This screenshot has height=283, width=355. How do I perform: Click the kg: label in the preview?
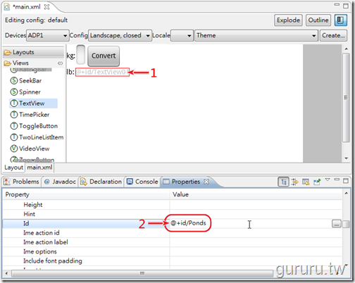[70, 56]
